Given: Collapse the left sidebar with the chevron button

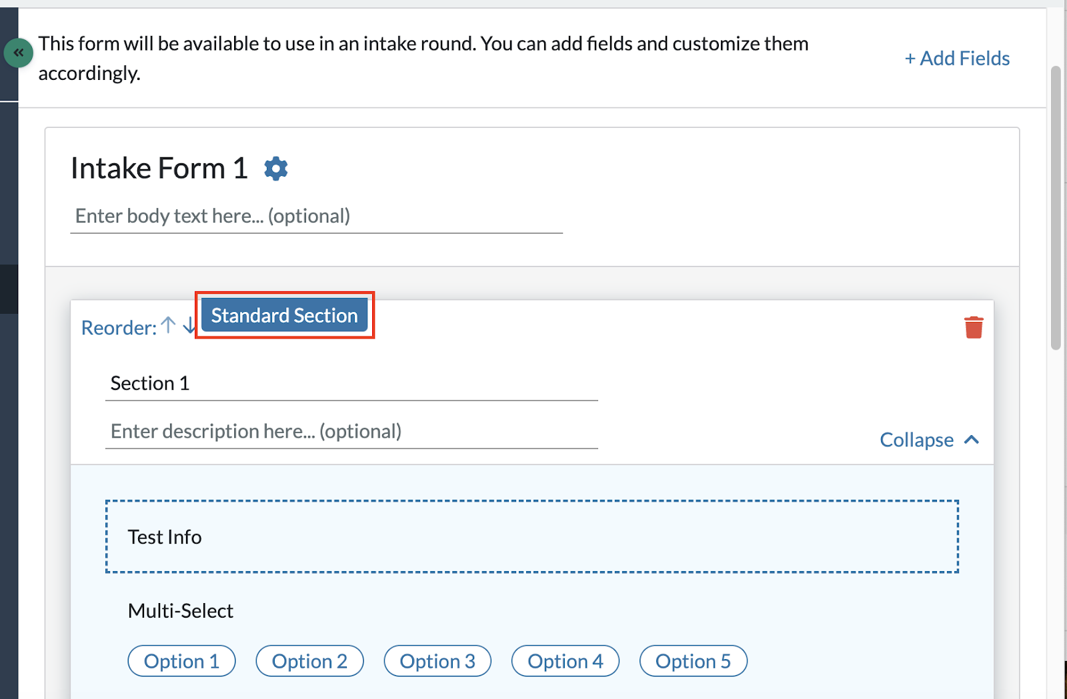Looking at the screenshot, I should point(18,53).
